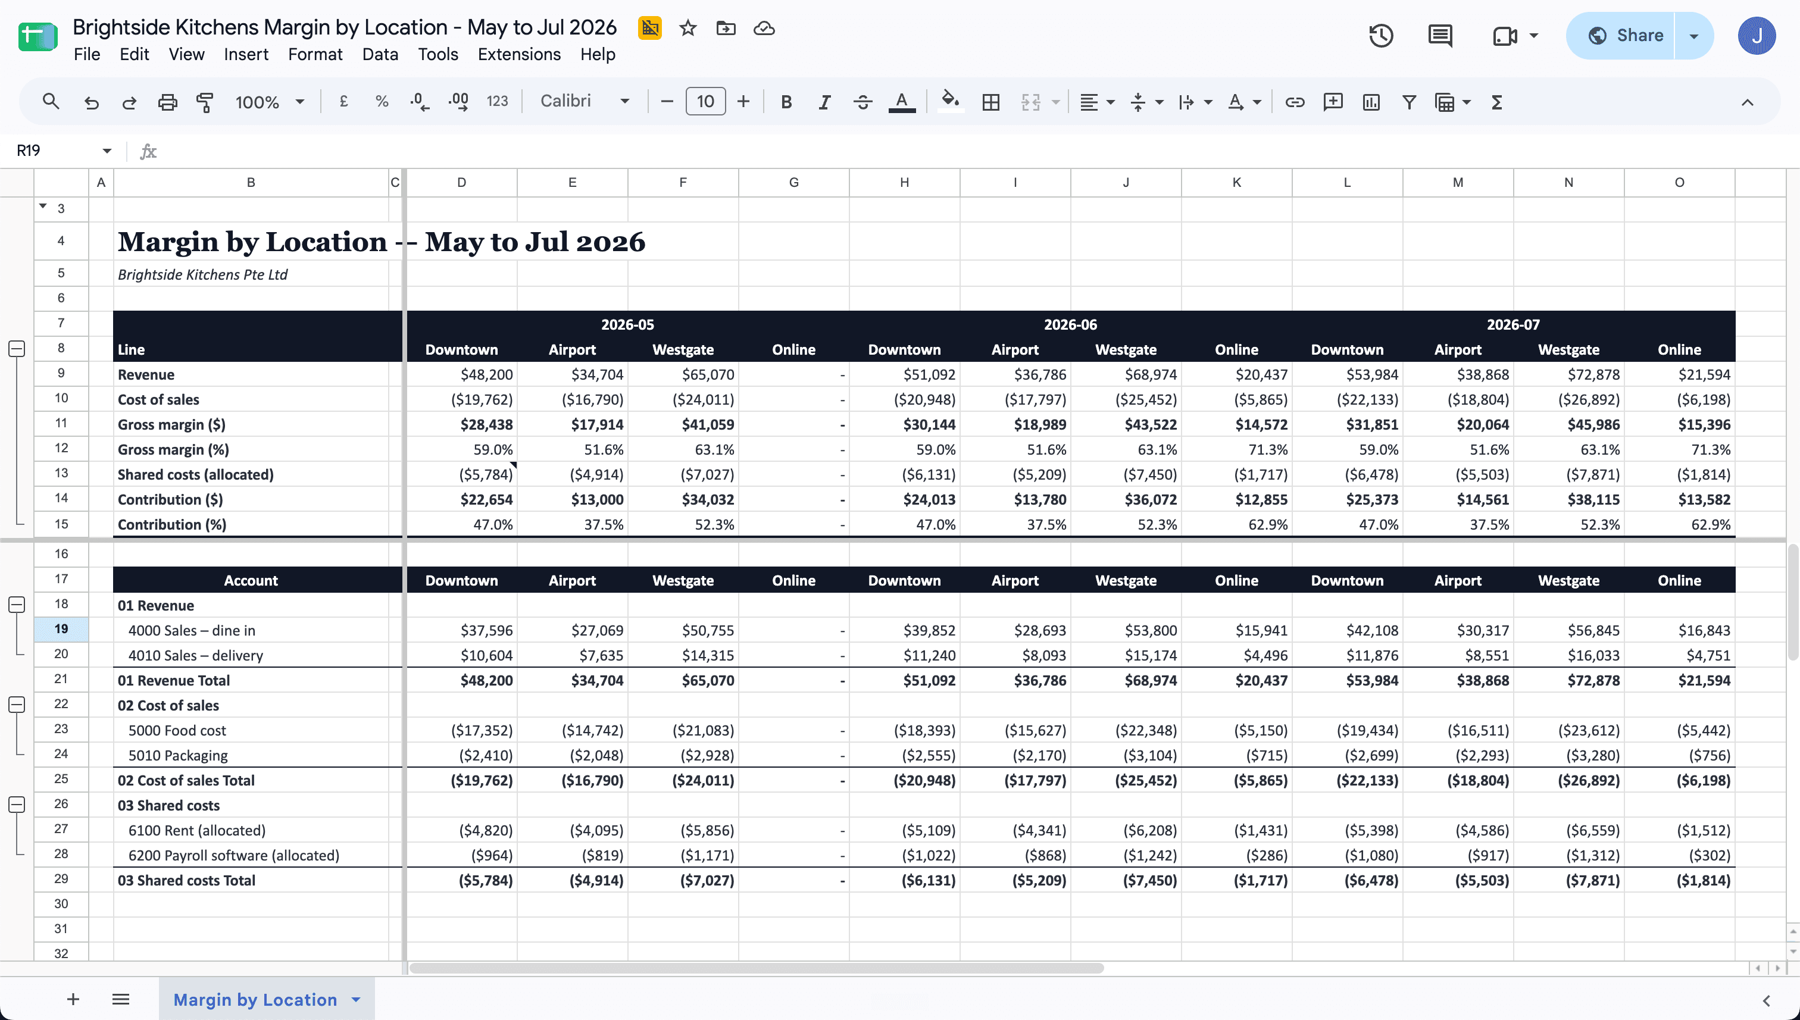Format as percent
The height and width of the screenshot is (1020, 1800).
point(382,102)
